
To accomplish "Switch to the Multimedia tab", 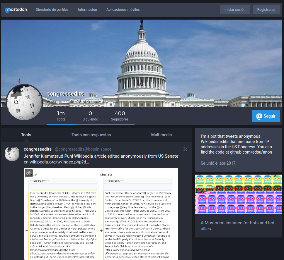I will click(x=161, y=135).
